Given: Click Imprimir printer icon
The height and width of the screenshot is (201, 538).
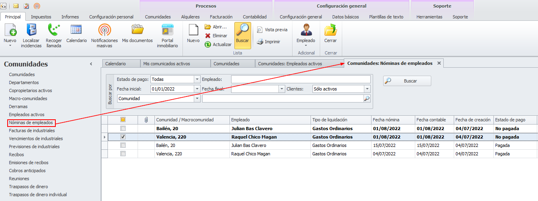Looking at the screenshot, I should pos(260,42).
